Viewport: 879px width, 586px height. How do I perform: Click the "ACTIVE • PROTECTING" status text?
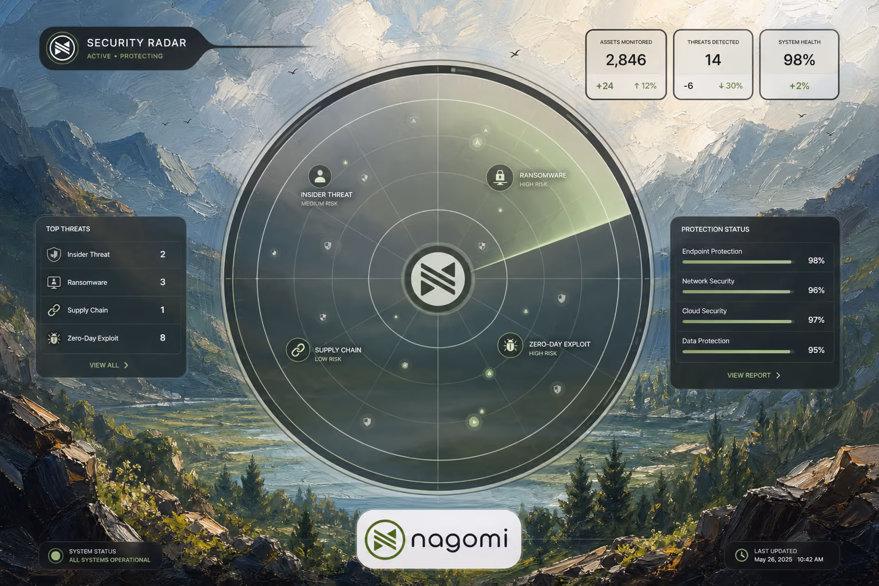(125, 56)
